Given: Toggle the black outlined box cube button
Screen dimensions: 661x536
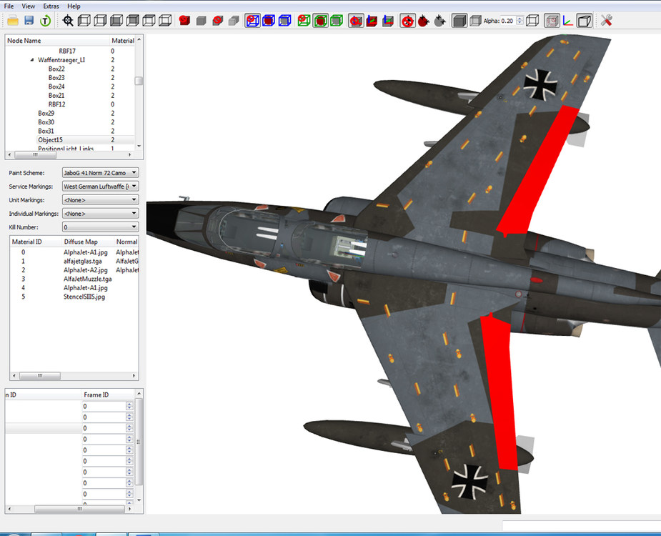Looking at the screenshot, I should pyautogui.click(x=585, y=20).
